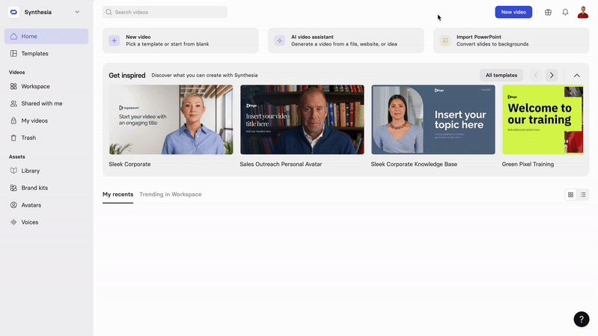Click the gift rewards icon
The height and width of the screenshot is (336, 598).
(548, 12)
